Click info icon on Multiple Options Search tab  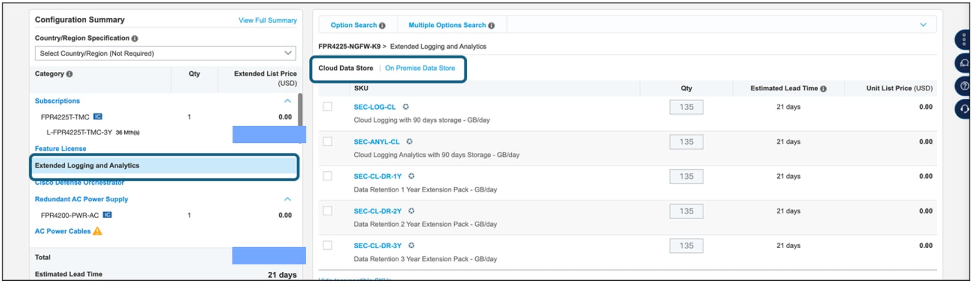pos(491,25)
